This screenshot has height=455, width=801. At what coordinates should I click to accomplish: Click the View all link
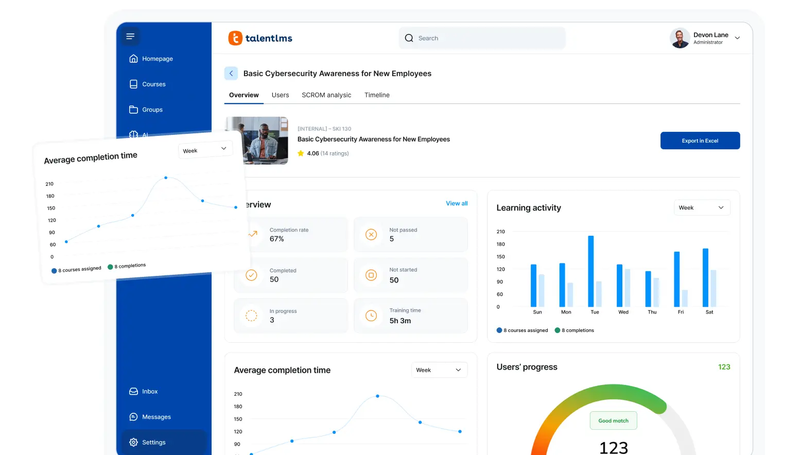457,204
